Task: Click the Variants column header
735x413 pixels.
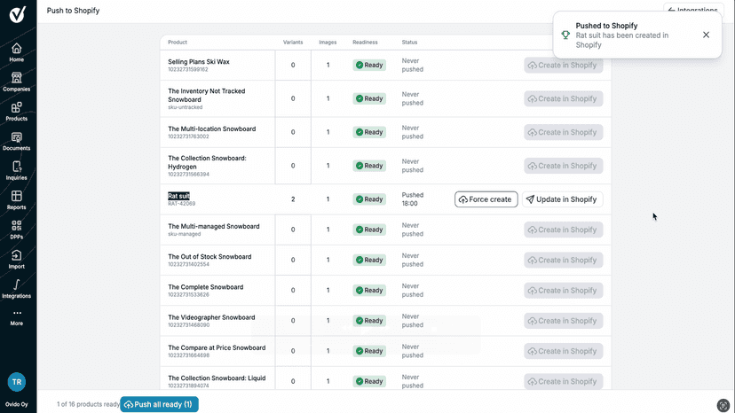Action: (x=293, y=43)
